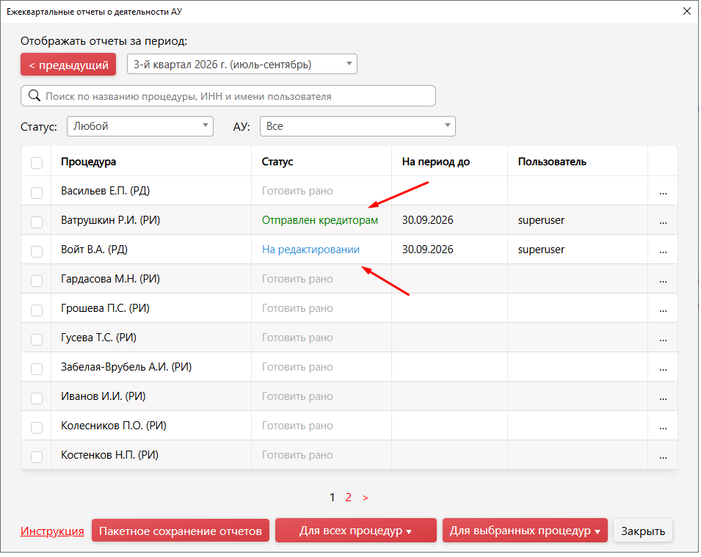Image resolution: width=701 pixels, height=557 pixels.
Task: Click the search magnifier icon
Action: pyautogui.click(x=34, y=95)
